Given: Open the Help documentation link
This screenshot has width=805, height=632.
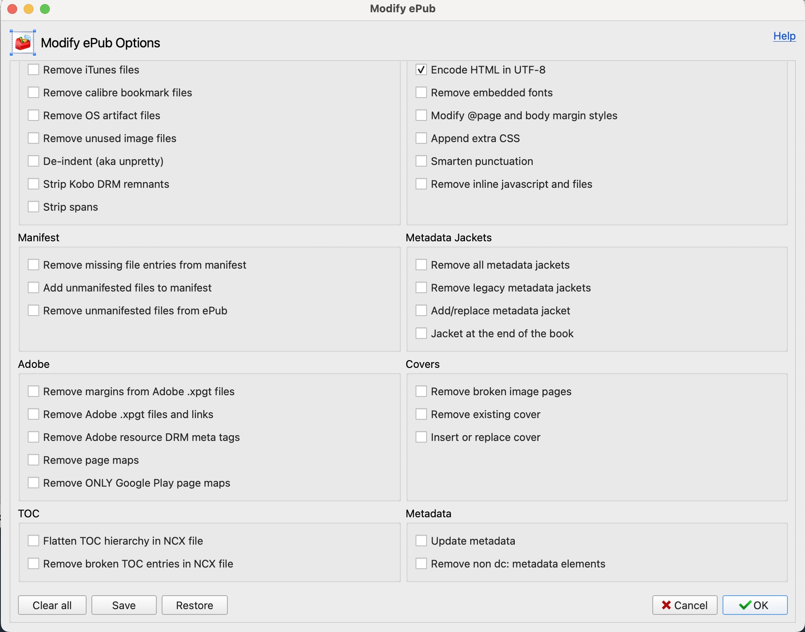Looking at the screenshot, I should 783,36.
